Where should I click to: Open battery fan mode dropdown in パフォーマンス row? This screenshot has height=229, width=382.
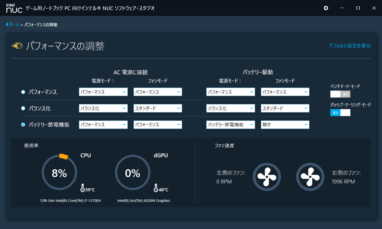pos(285,92)
